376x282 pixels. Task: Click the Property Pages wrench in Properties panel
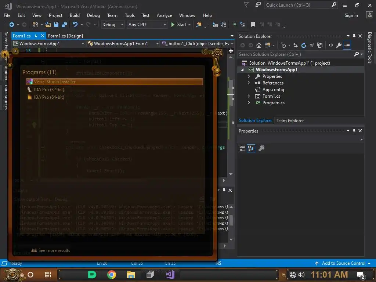[261, 148]
